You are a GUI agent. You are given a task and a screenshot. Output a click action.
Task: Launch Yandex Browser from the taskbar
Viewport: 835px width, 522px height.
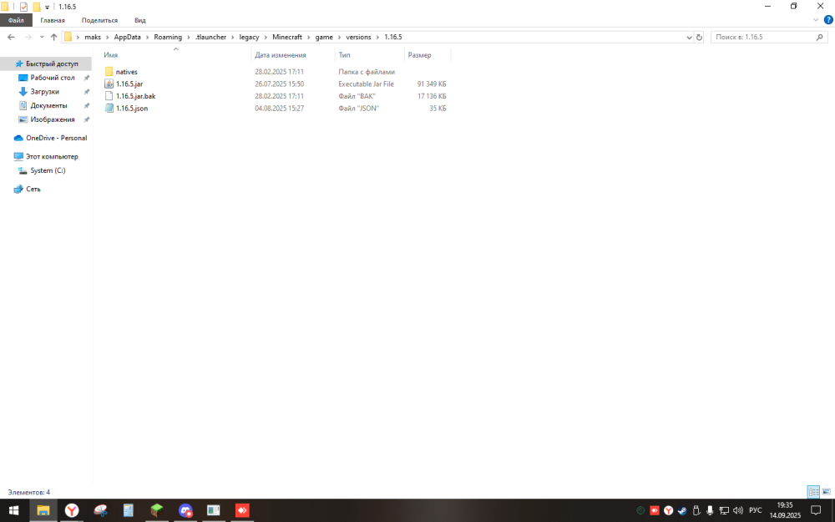pyautogui.click(x=72, y=510)
